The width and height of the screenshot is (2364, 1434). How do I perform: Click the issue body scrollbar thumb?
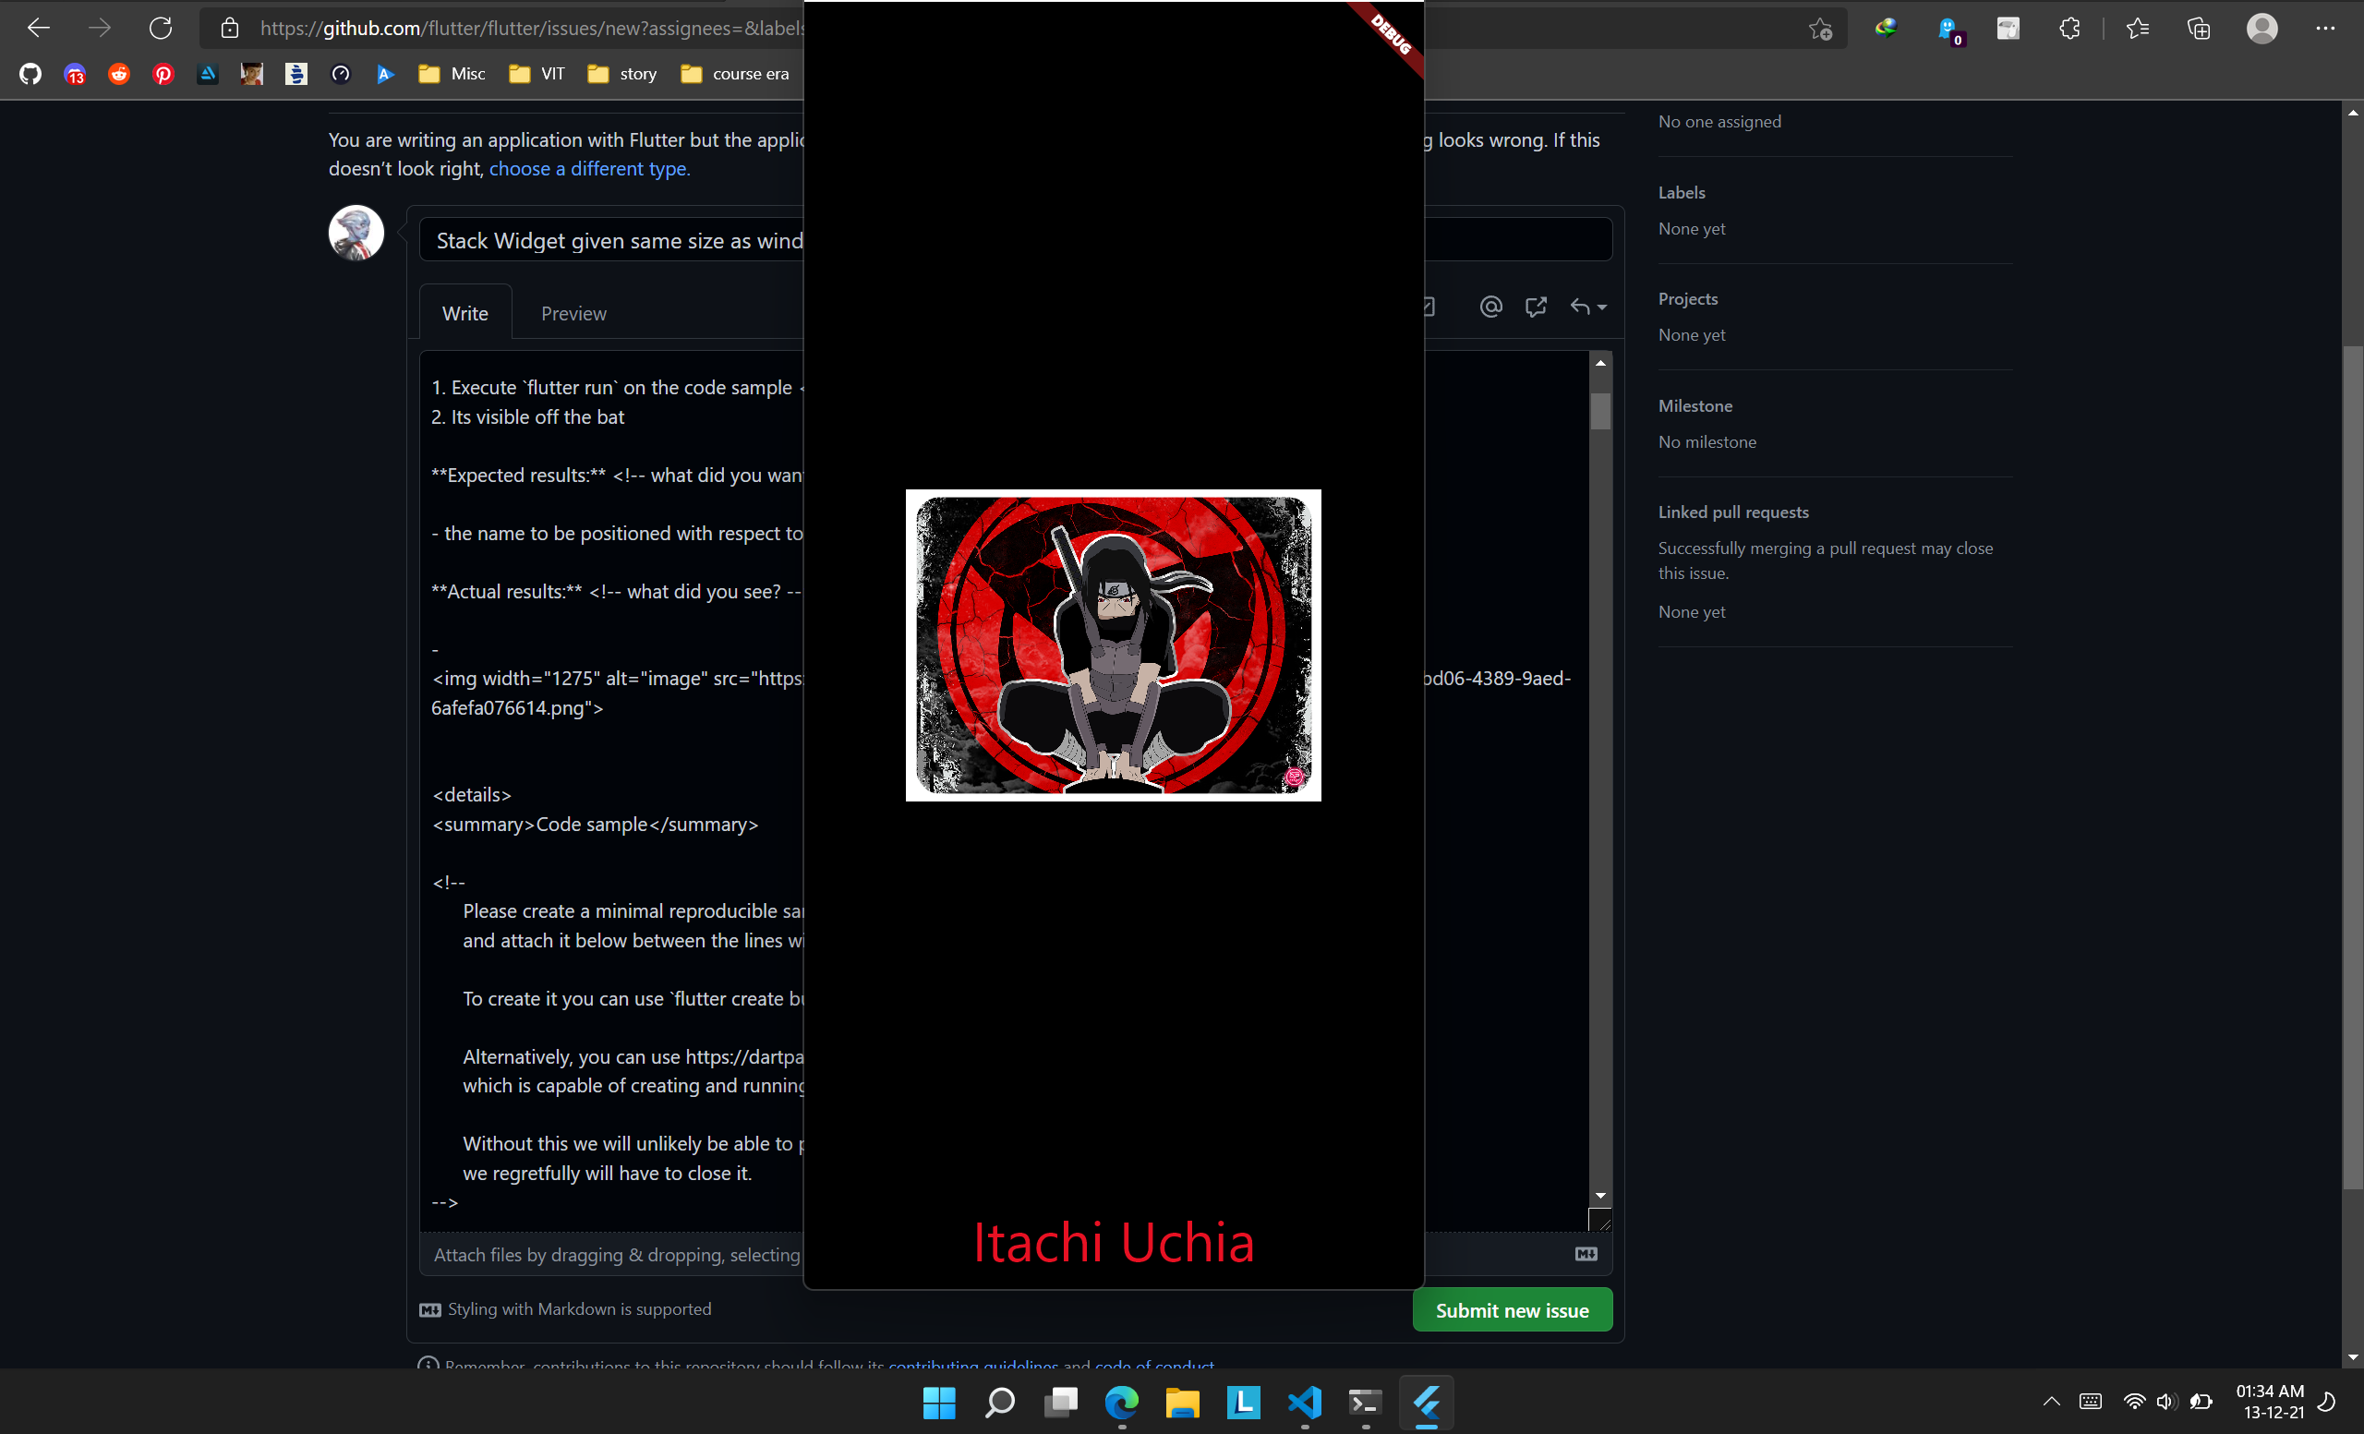pos(1599,411)
